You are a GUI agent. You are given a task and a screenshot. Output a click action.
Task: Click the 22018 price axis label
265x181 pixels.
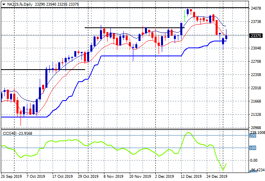[x=256, y=88]
